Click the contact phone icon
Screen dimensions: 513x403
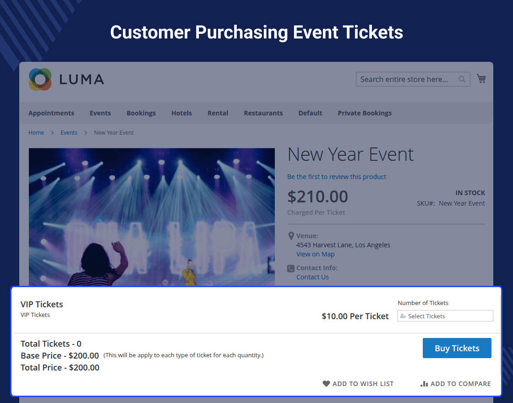point(291,268)
